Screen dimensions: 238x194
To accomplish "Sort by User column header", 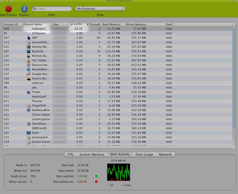I will [61, 24].
